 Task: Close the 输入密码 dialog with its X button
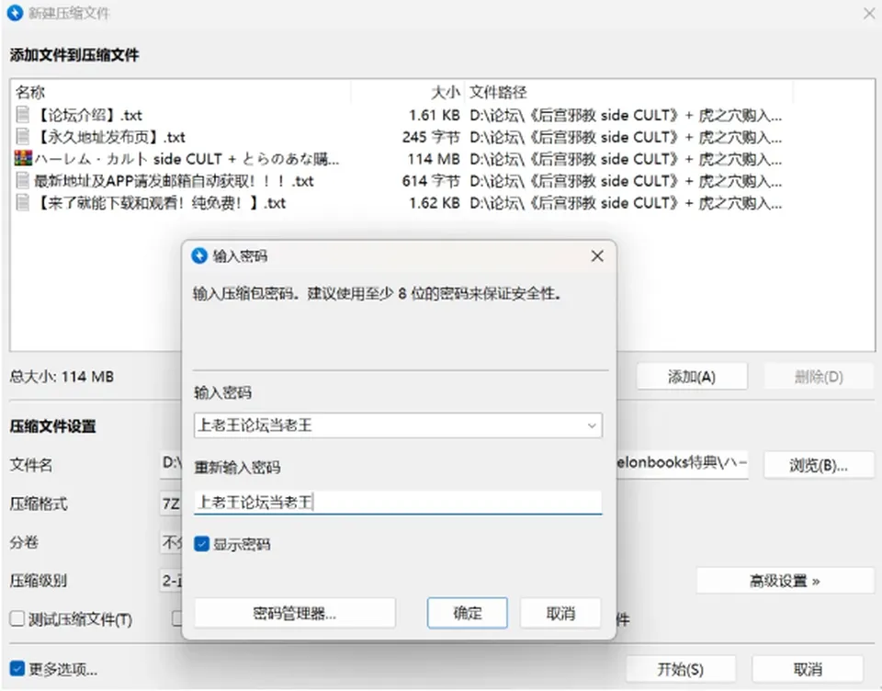tap(597, 256)
